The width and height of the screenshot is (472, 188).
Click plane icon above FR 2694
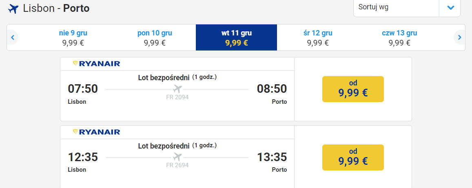(x=177, y=157)
